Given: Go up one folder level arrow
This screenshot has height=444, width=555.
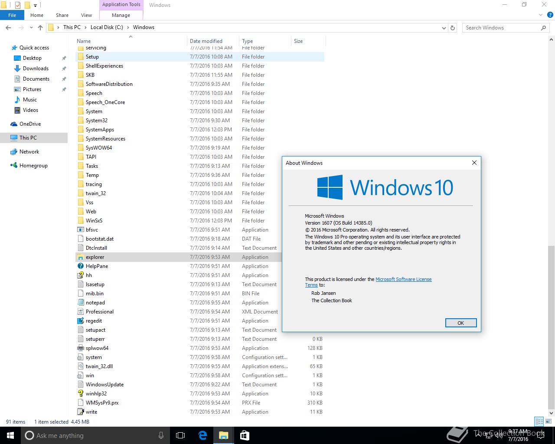Looking at the screenshot, I should (x=40, y=27).
